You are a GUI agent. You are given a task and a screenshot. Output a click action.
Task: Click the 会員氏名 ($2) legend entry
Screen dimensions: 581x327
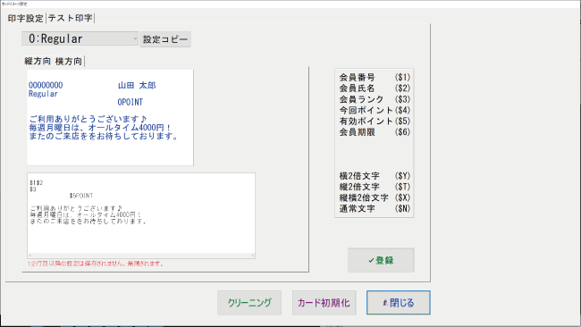pyautogui.click(x=375, y=88)
